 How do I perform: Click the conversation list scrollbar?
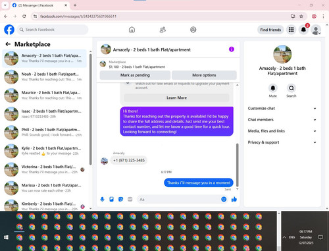[x=91, y=109]
